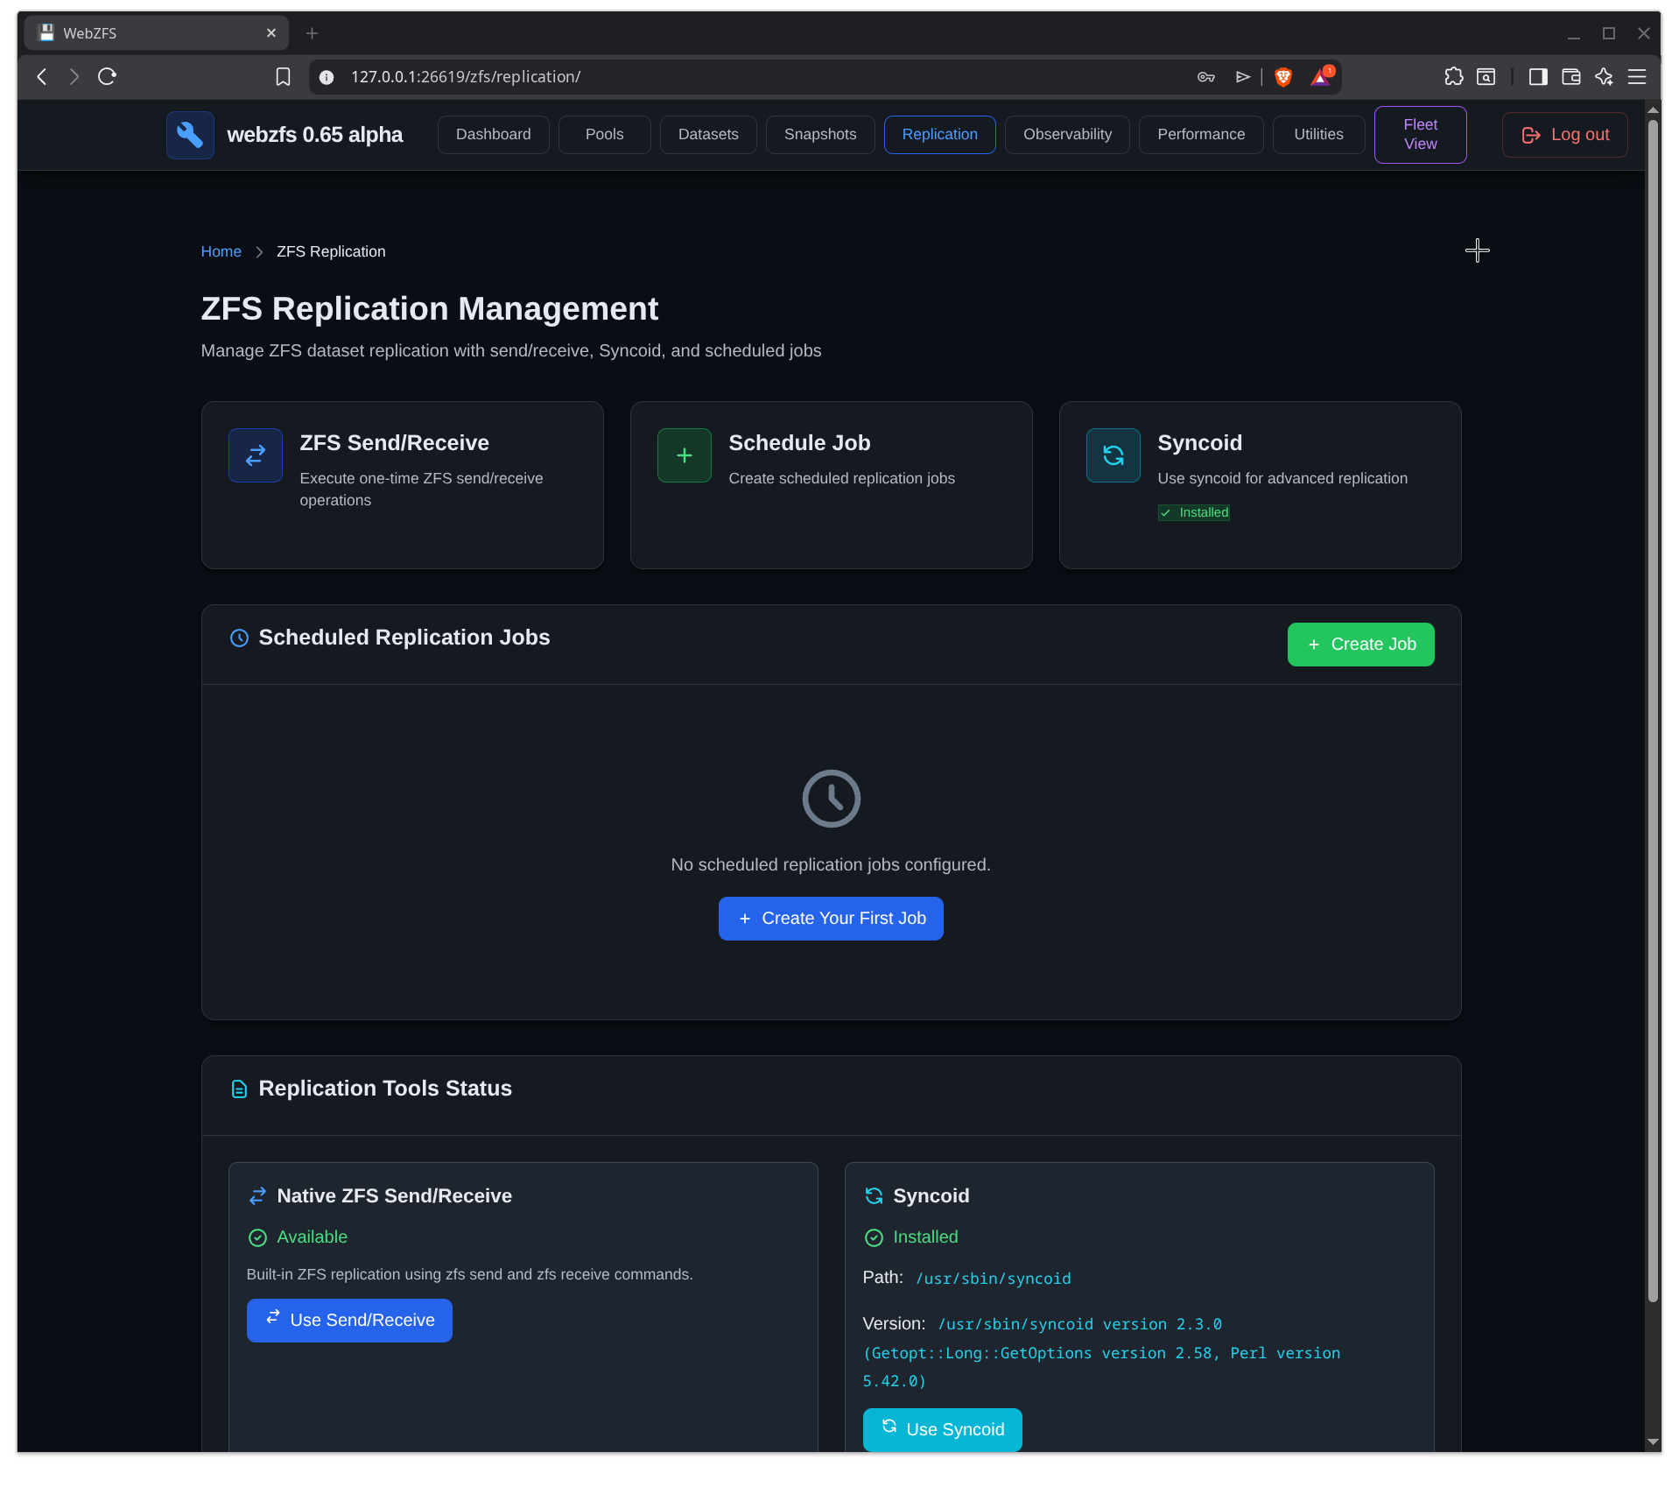Bookmark the page via the bookmark icon
Viewport: 1679px width, 1487px height.
click(x=282, y=77)
